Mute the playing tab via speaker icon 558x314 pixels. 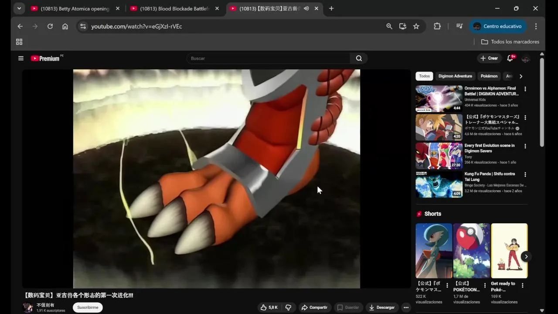(306, 8)
